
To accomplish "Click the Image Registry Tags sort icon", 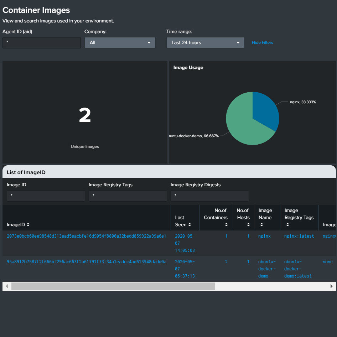I will [x=287, y=225].
